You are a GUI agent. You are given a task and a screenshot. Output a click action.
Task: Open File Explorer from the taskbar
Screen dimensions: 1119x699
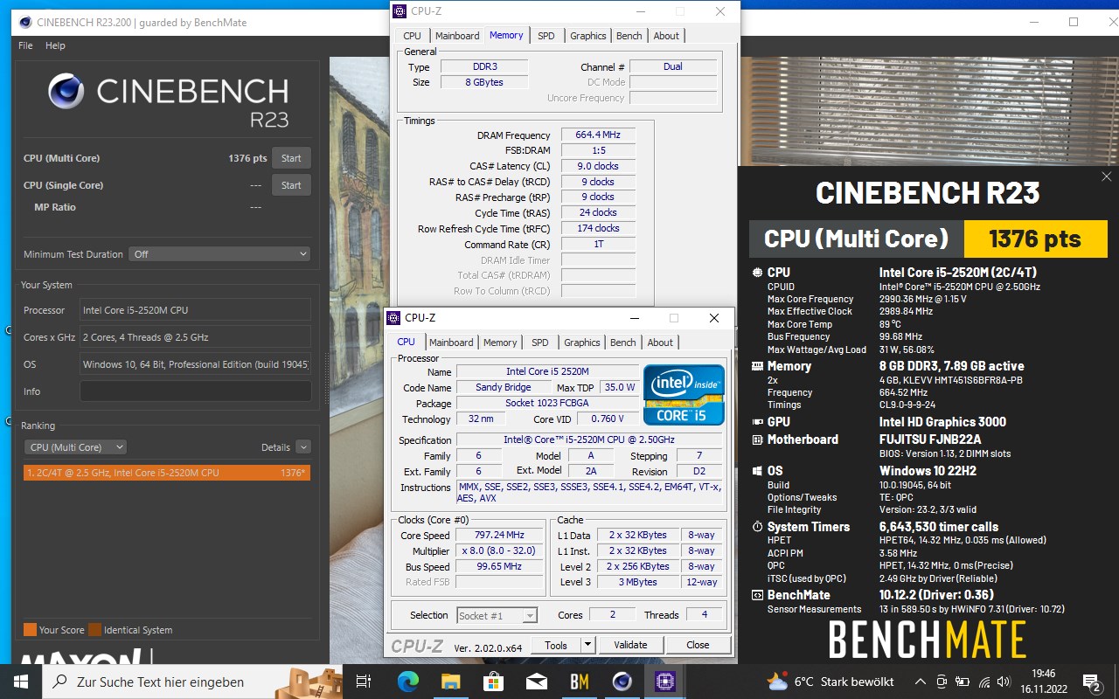point(450,682)
